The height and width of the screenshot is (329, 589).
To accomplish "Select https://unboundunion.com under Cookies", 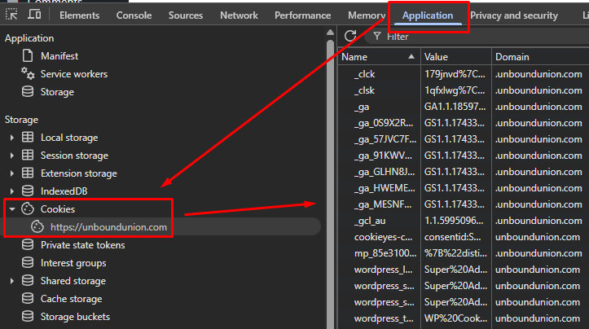I will [x=108, y=227].
